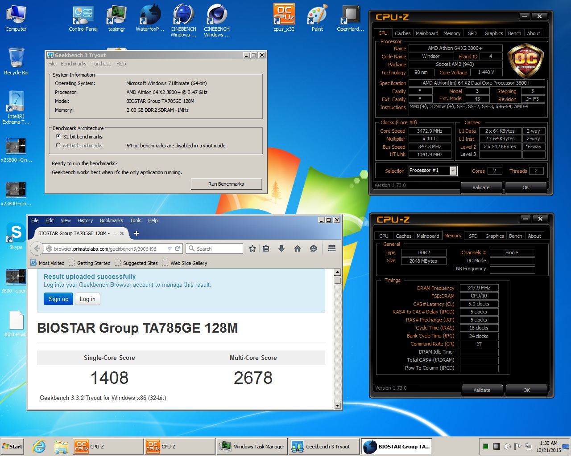The image size is (571, 456).
Task: Click the Log in button
Action: tap(87, 299)
